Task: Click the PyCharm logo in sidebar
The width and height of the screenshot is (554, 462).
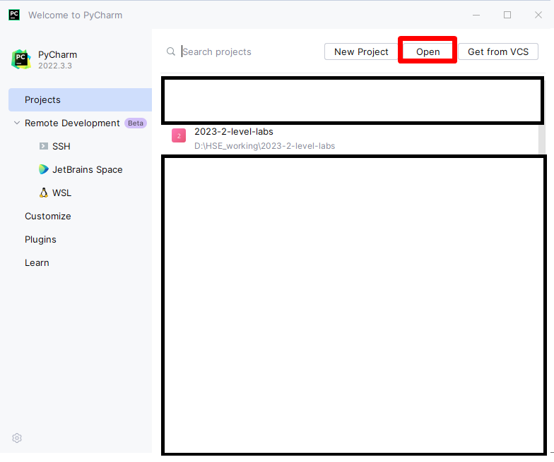Action: point(21,59)
